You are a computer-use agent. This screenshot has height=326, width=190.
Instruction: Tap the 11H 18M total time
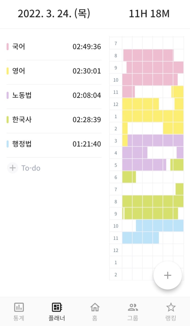click(x=149, y=14)
